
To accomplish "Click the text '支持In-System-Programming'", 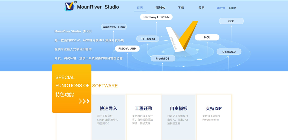I will 212,118.
